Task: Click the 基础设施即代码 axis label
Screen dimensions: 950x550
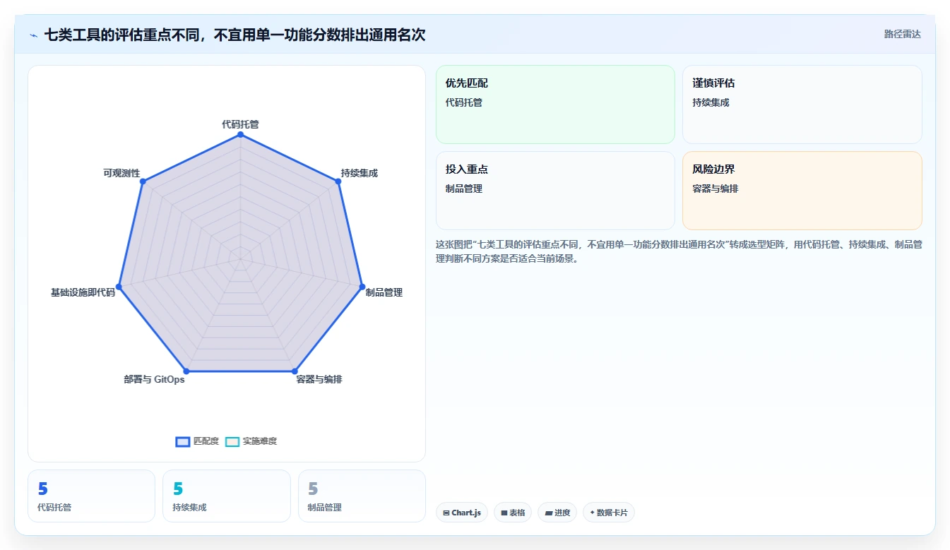Action: 83,292
